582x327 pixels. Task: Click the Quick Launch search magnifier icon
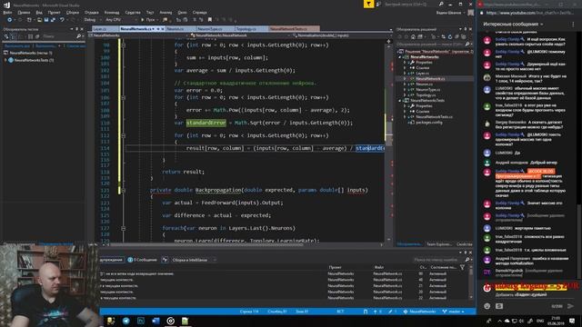coord(440,4)
